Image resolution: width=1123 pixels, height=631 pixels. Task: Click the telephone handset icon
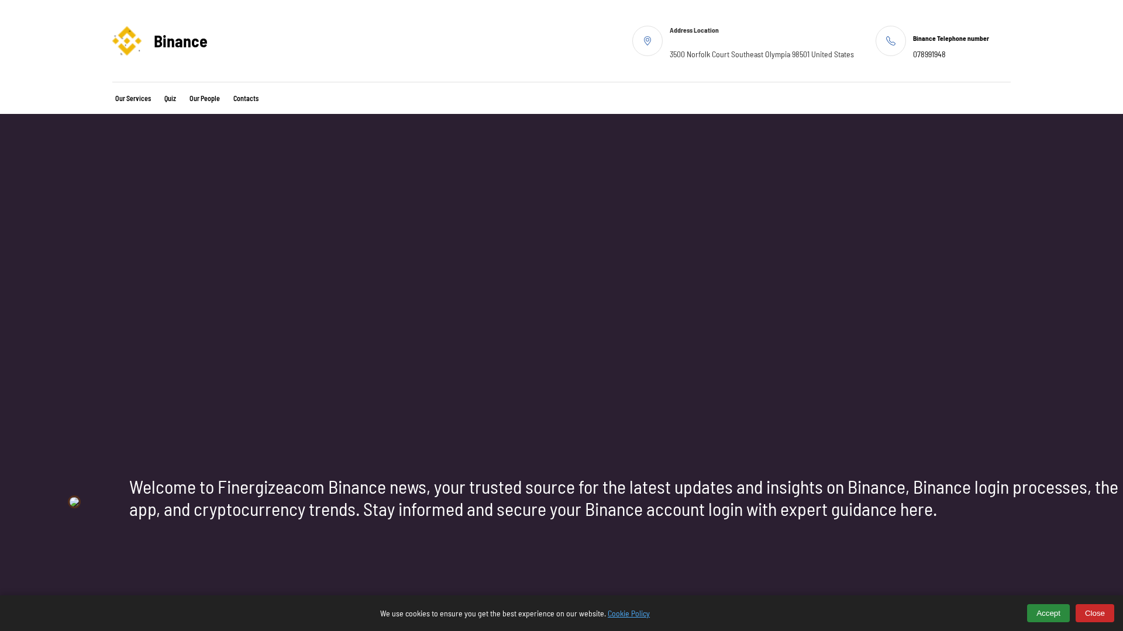tap(891, 41)
